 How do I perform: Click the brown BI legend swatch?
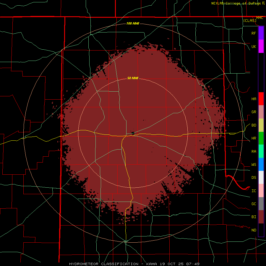click(261, 217)
